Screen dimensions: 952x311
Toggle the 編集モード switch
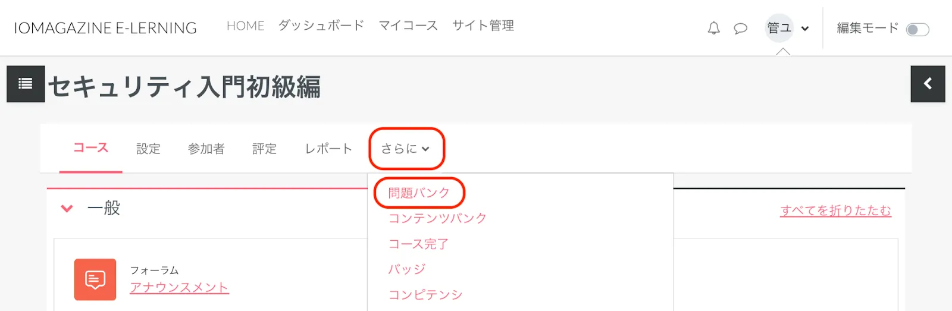[917, 29]
